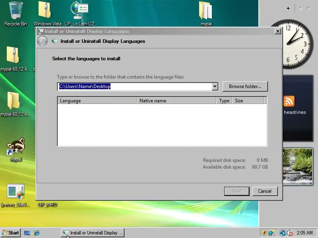Click the muted volume speaker tray icon
Viewport: 318px width, 238px height.
[290, 233]
